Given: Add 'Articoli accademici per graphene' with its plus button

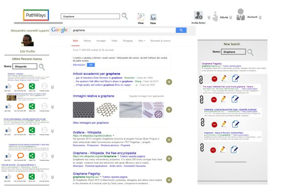Looking at the screenshot, I should pos(169,82).
